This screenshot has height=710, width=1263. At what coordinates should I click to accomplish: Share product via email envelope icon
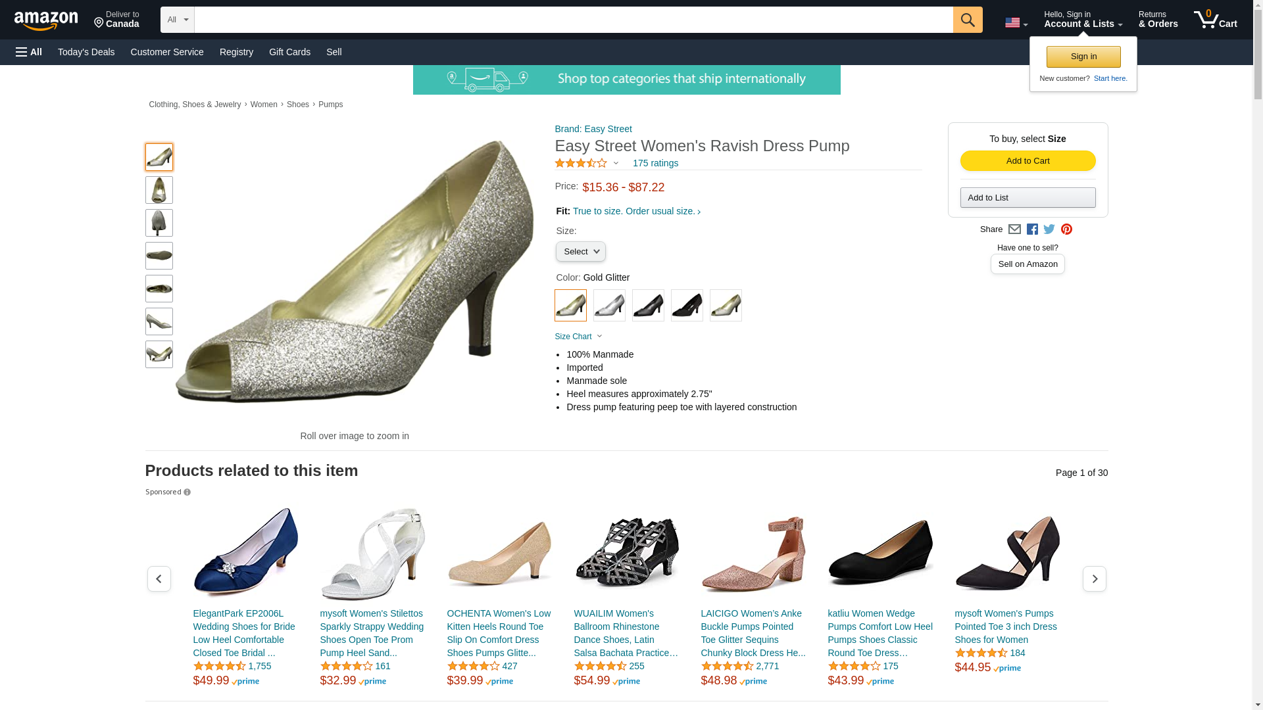click(1014, 229)
